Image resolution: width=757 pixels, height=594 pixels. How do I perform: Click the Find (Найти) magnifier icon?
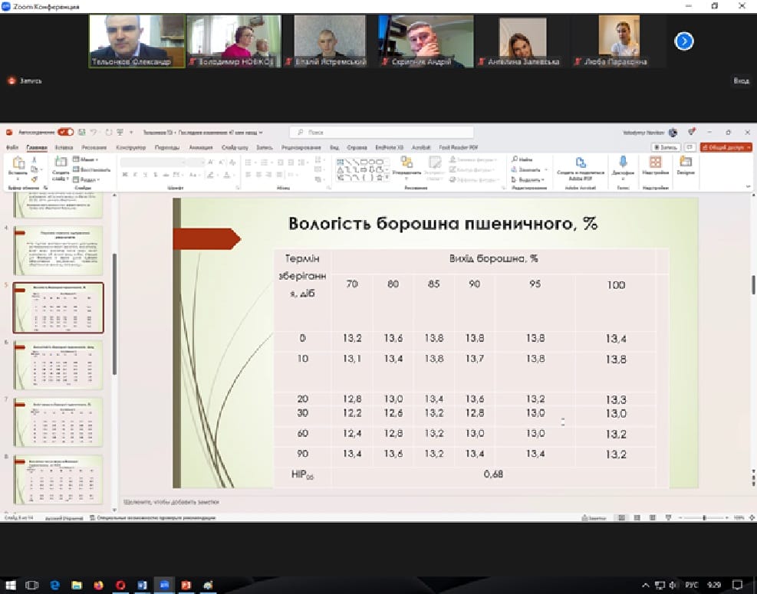516,159
